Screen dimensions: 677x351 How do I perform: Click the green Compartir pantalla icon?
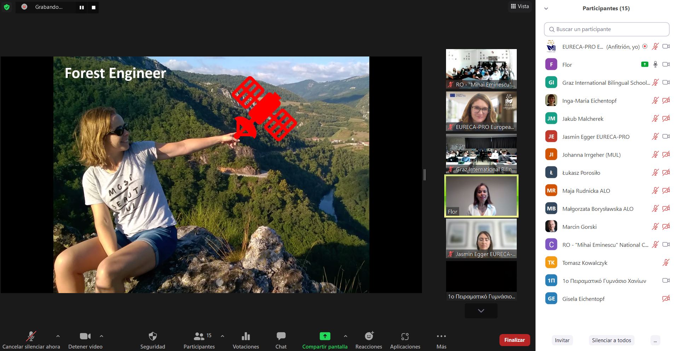pyautogui.click(x=325, y=336)
